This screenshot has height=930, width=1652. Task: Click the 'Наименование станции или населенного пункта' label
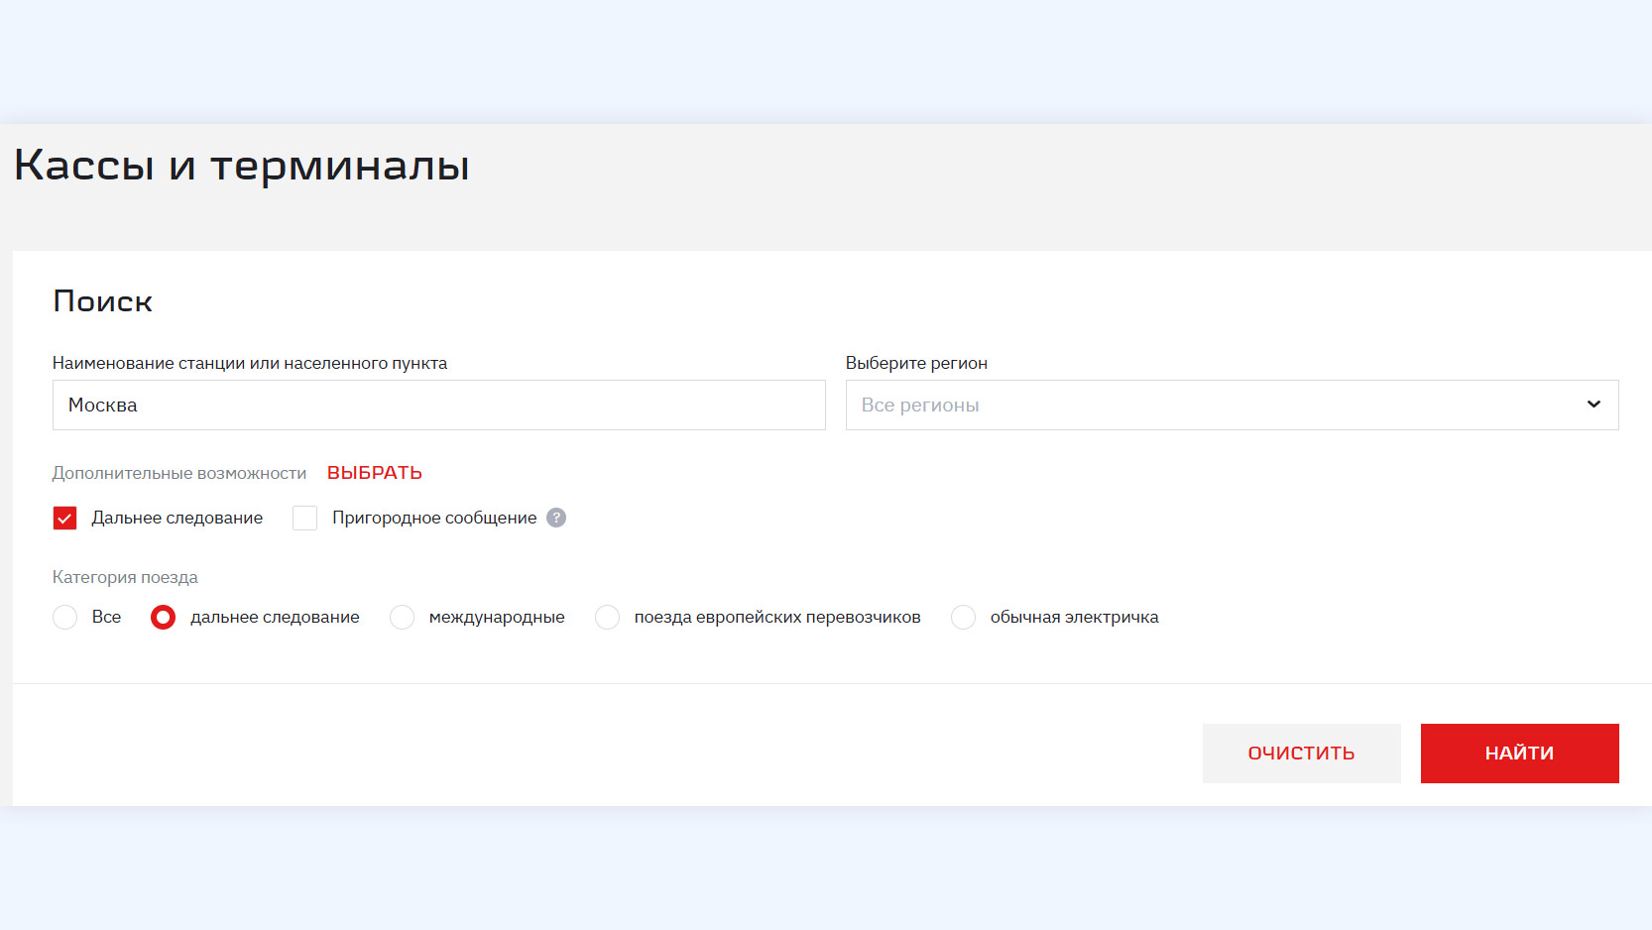click(x=250, y=363)
